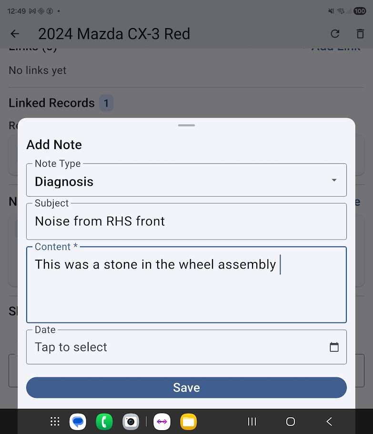Focus the Subject text field

point(186,221)
